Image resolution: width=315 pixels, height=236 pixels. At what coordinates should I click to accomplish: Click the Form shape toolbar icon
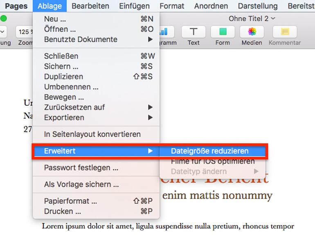click(223, 32)
